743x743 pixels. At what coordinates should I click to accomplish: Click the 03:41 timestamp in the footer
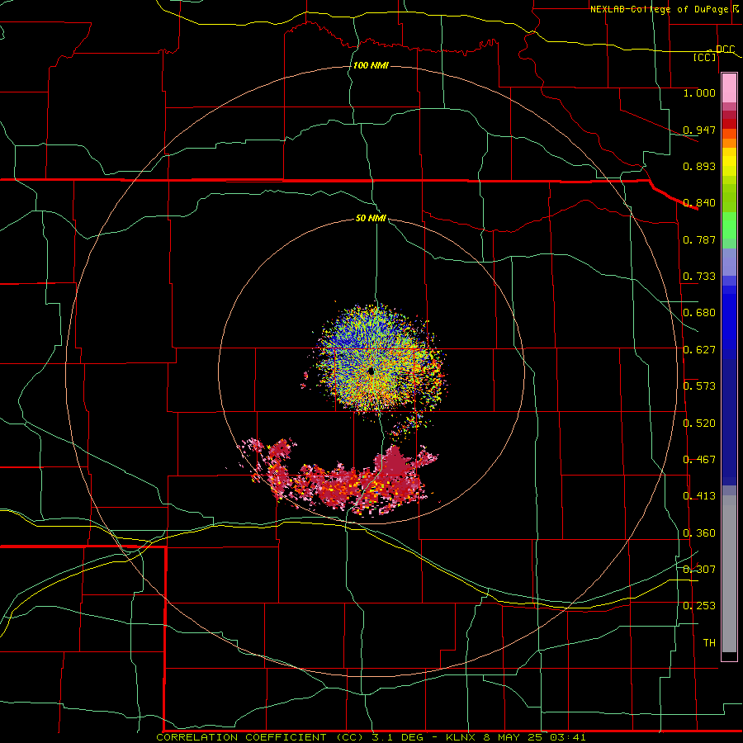pyautogui.click(x=568, y=737)
